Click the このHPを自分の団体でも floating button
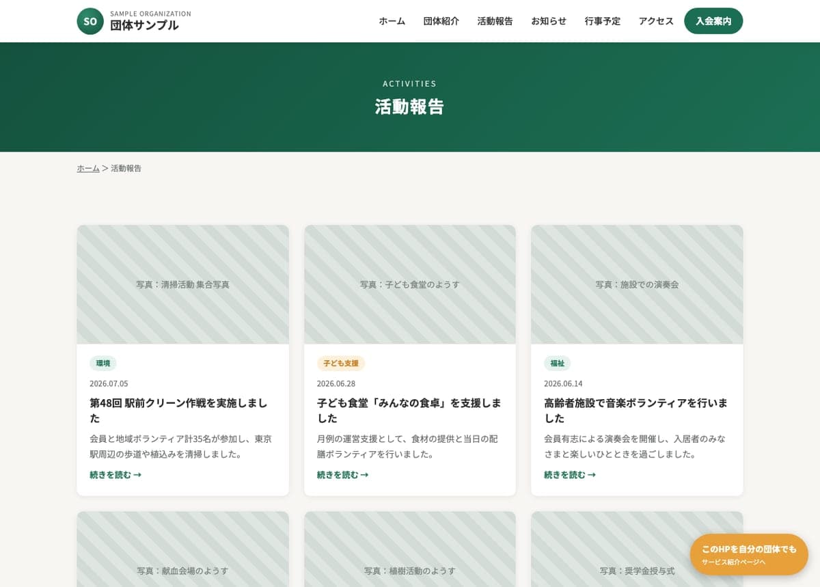 click(x=749, y=554)
